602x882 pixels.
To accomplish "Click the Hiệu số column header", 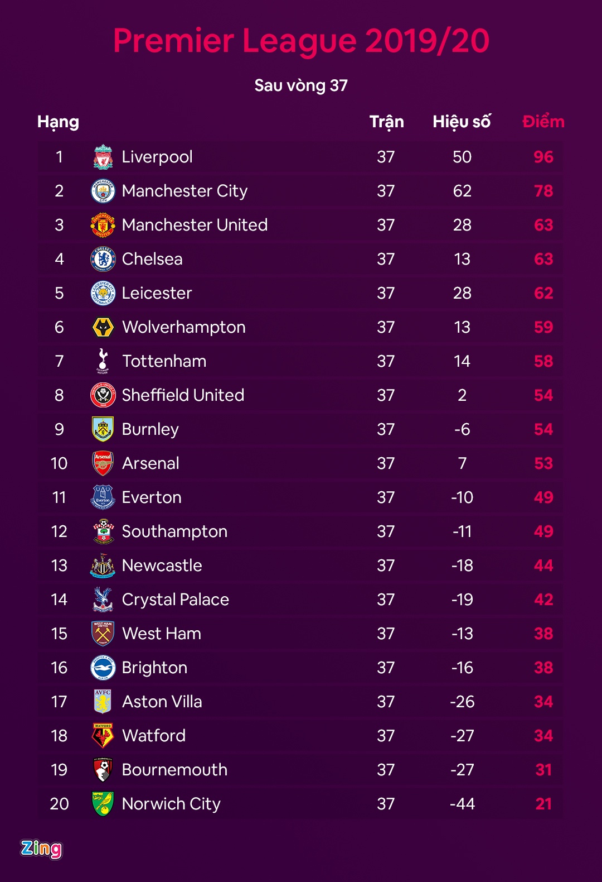I will [462, 122].
